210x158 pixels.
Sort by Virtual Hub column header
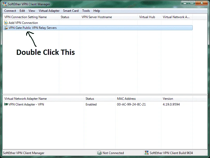(149, 17)
